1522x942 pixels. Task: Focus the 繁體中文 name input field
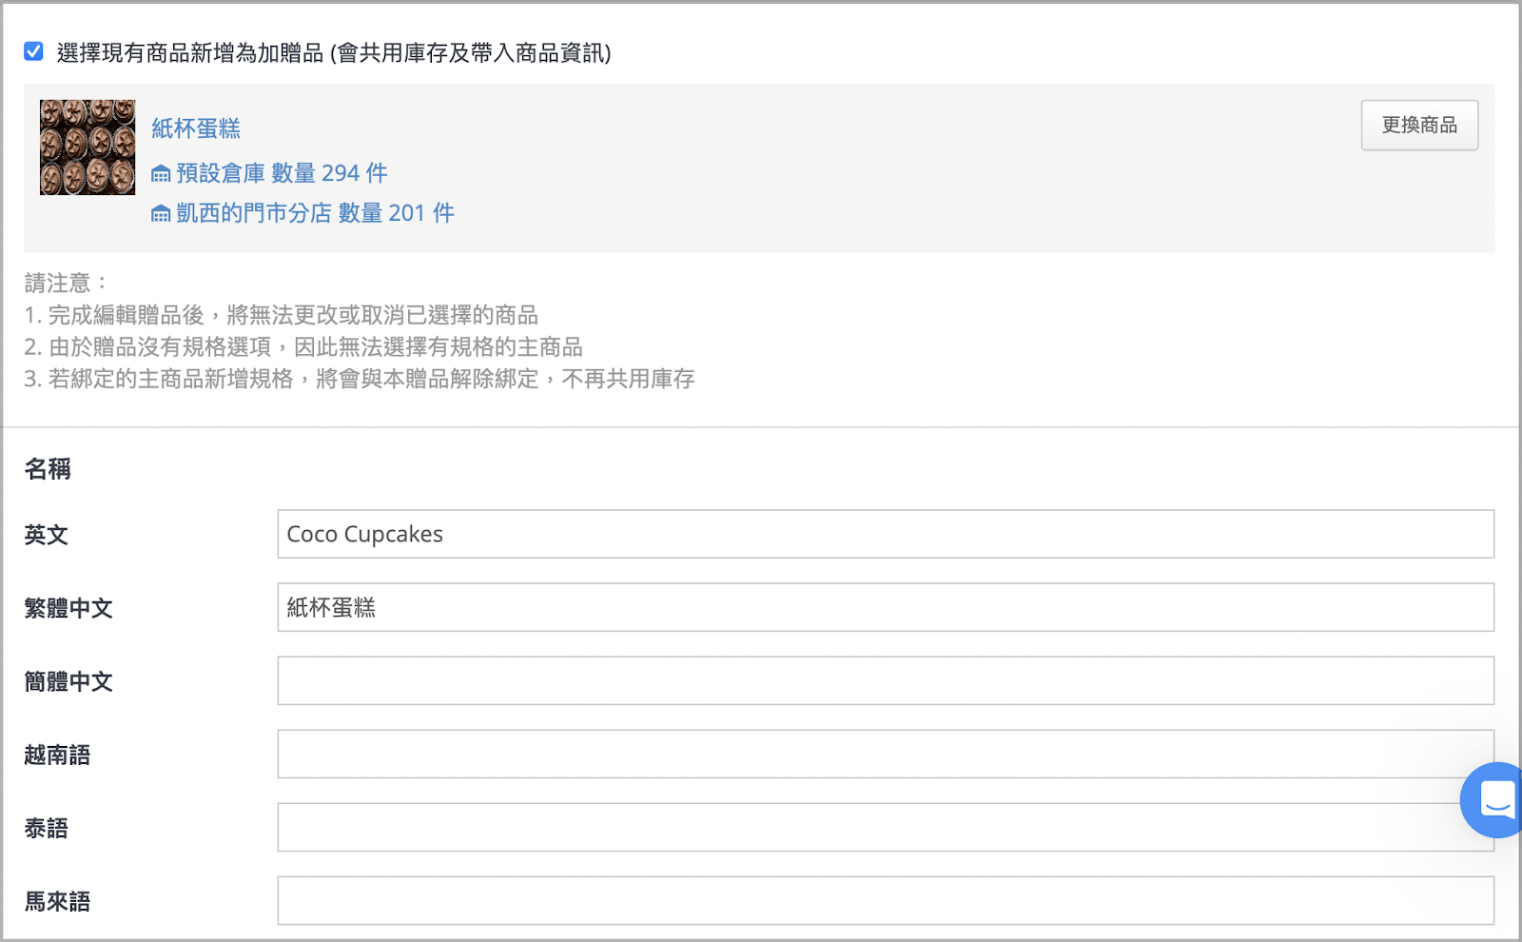point(886,607)
